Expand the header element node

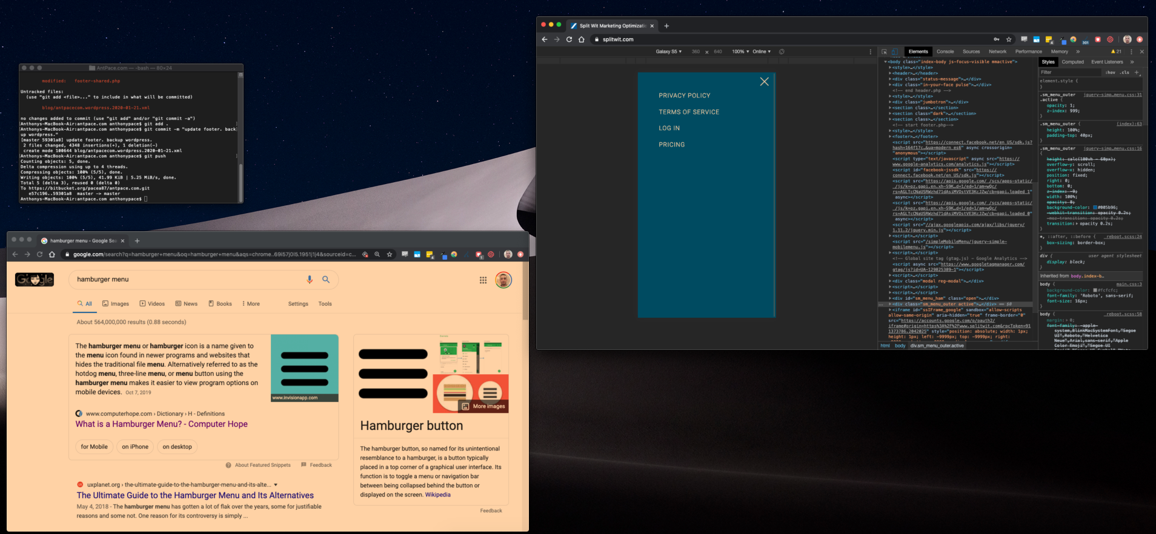tap(890, 73)
